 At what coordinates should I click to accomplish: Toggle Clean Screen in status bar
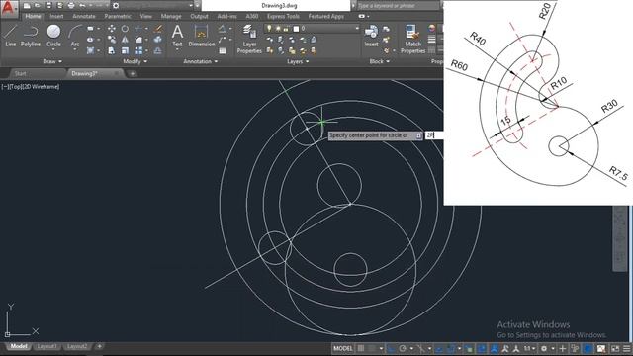pyautogui.click(x=615, y=348)
